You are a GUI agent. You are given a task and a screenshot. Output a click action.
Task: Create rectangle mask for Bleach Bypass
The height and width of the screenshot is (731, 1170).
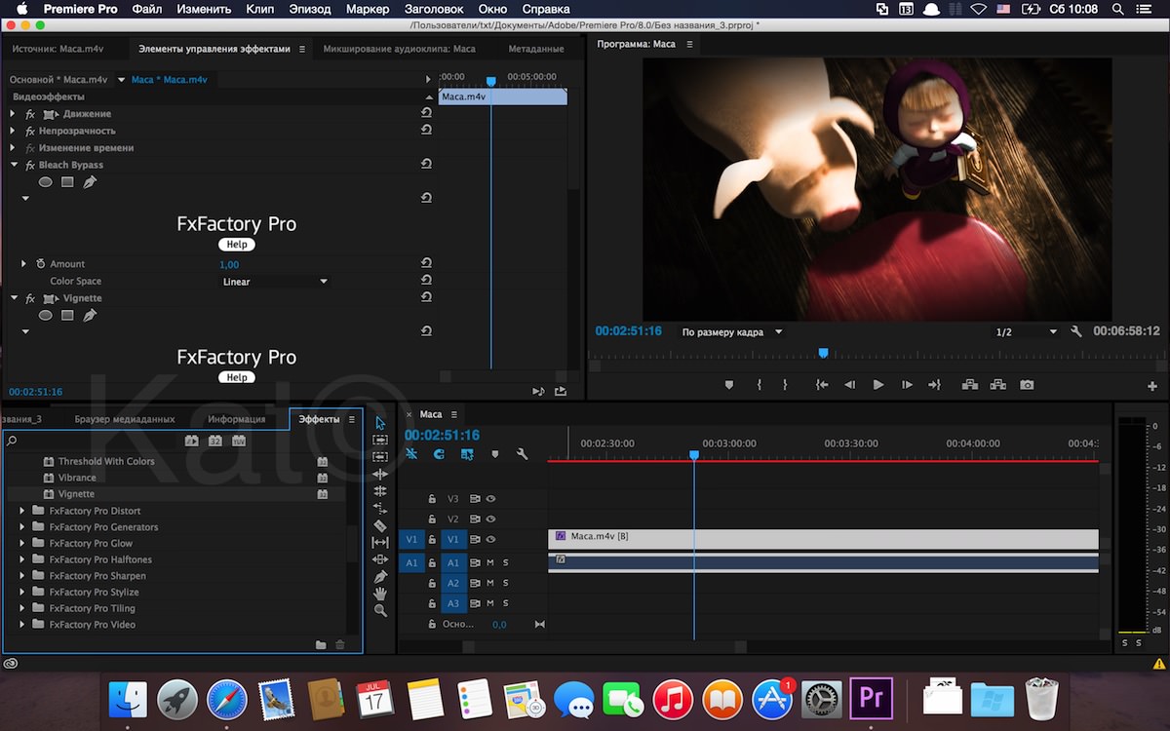click(67, 182)
